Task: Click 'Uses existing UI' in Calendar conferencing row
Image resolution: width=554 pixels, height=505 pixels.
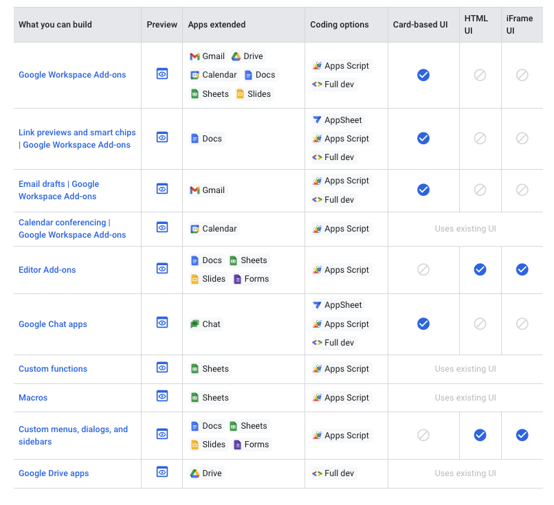Action: click(x=465, y=229)
